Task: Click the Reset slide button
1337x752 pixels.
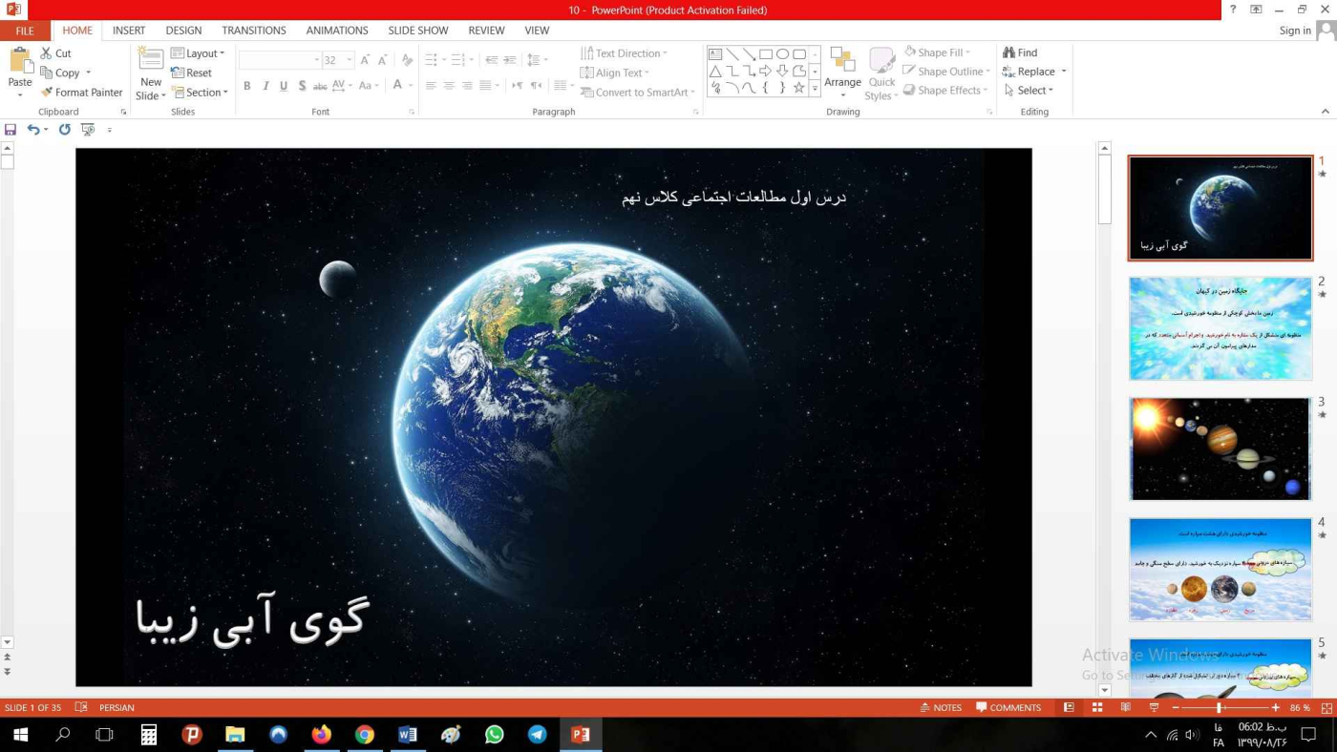Action: pyautogui.click(x=192, y=73)
